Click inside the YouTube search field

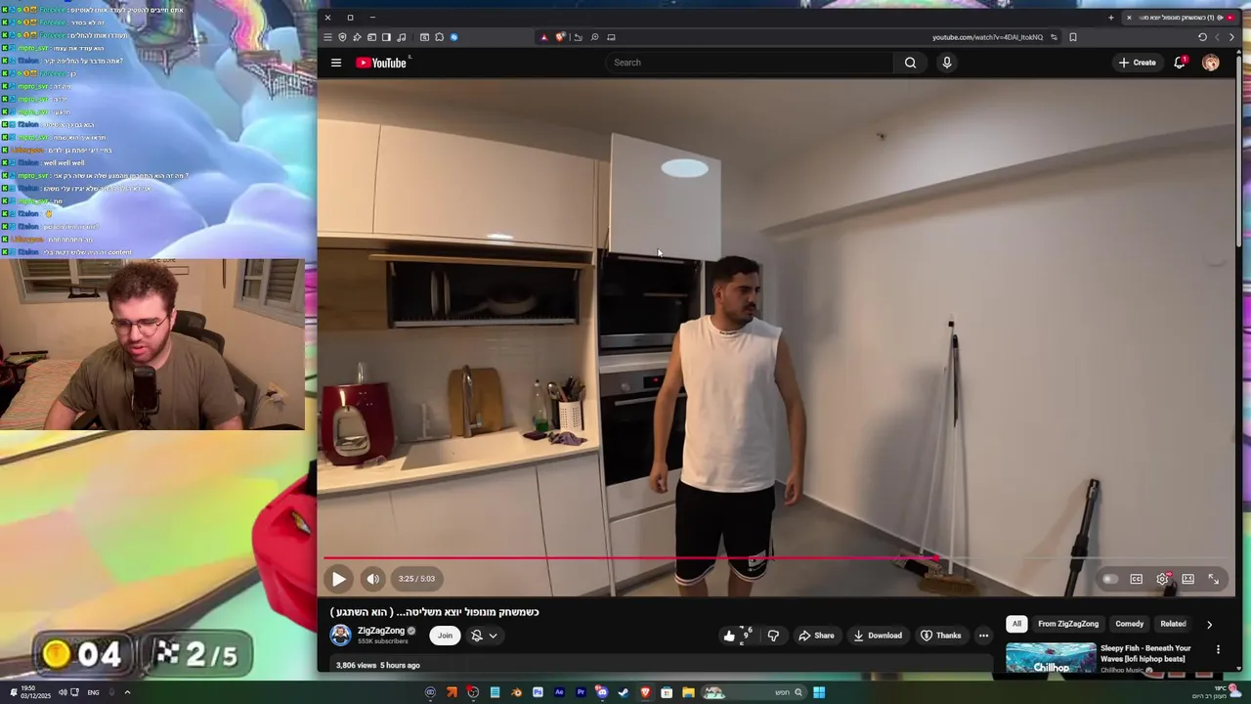pos(749,63)
